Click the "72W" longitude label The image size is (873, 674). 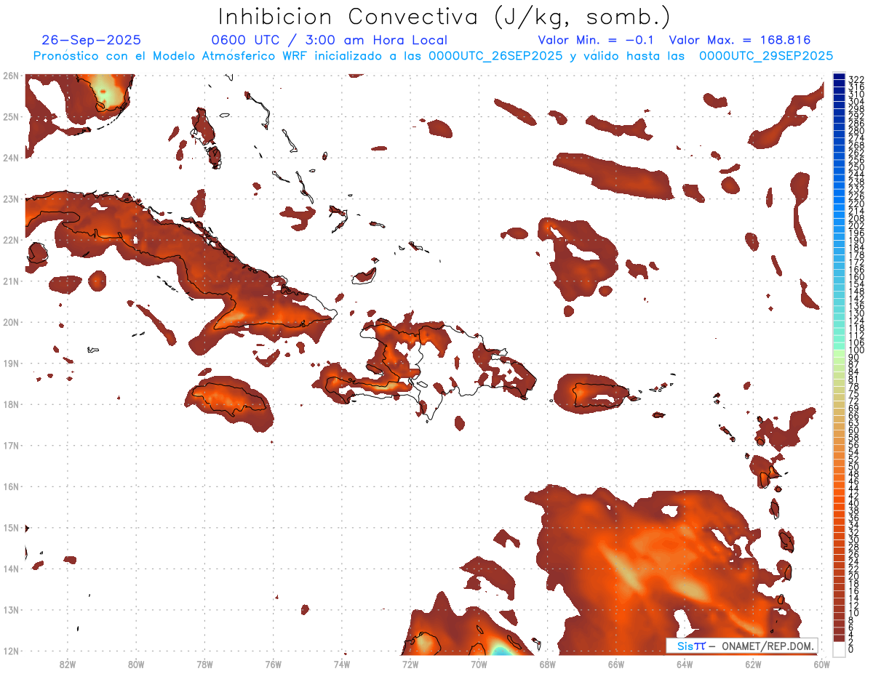[410, 664]
